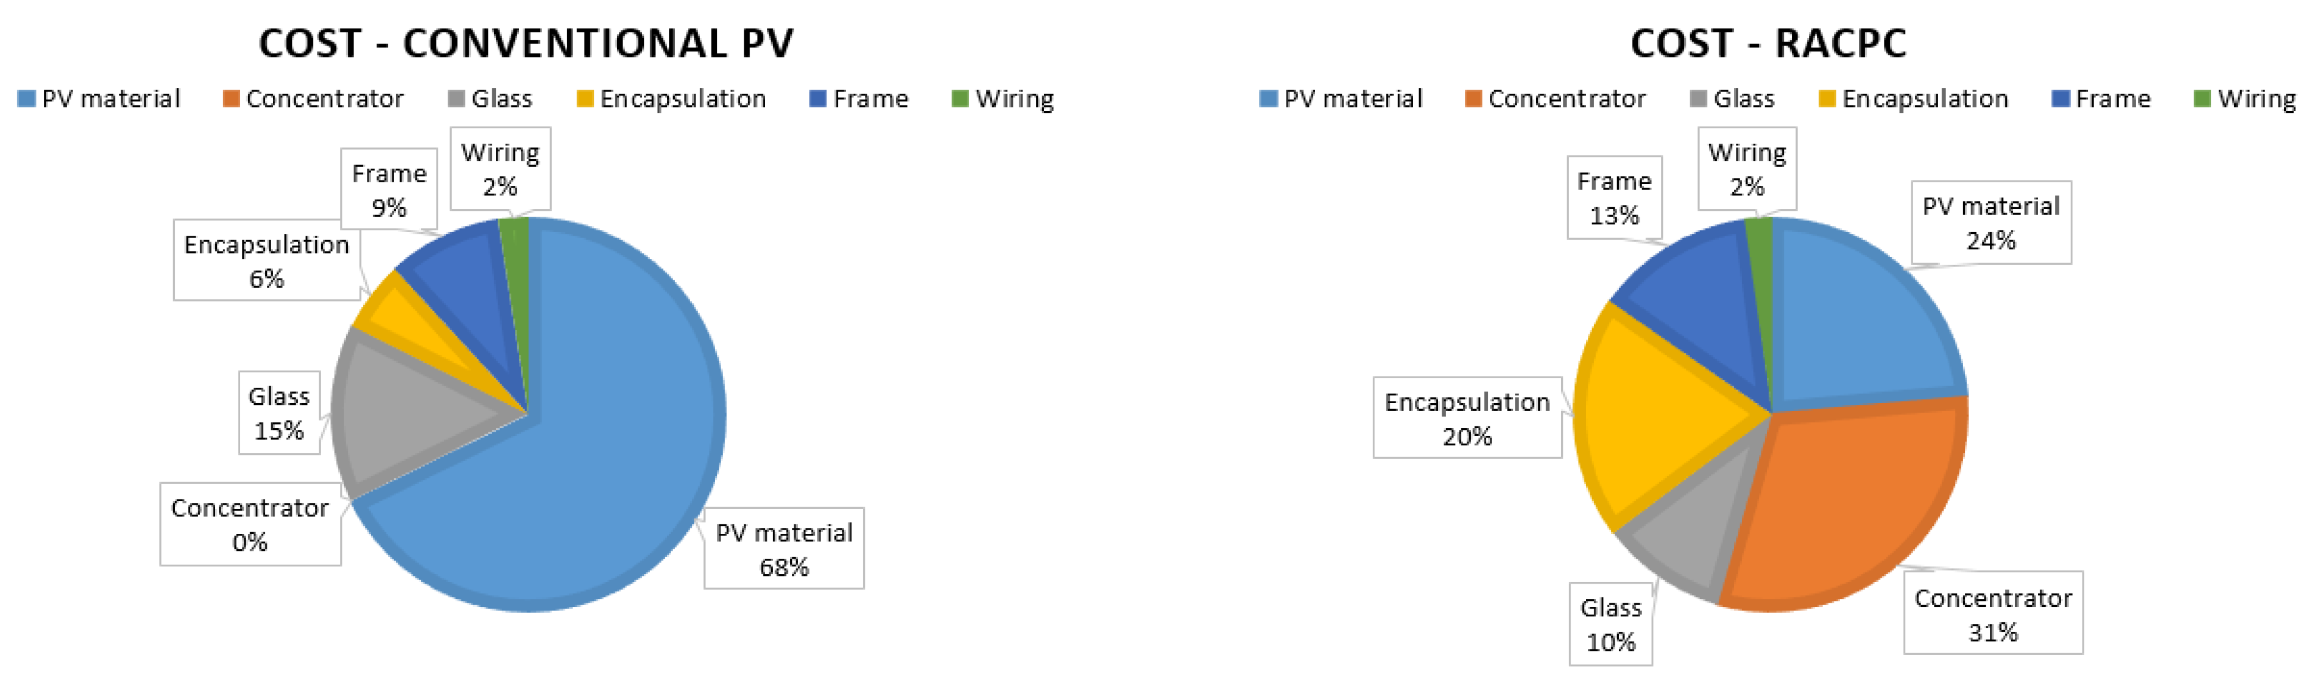Click the Concentrator 0% data label
The height and width of the screenshot is (687, 2315).
(x=250, y=524)
